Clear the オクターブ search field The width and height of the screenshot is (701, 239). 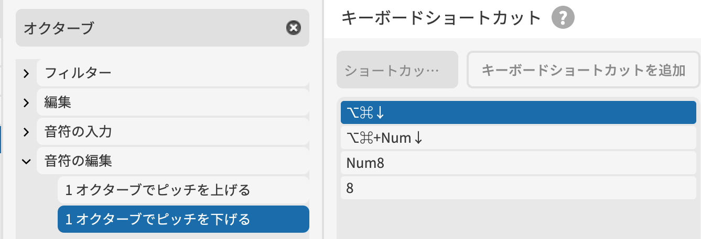click(294, 28)
